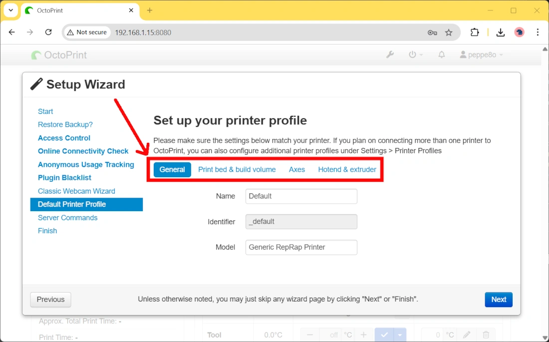Switch to the Axes tab
Viewport: 549px width, 342px height.
point(297,170)
